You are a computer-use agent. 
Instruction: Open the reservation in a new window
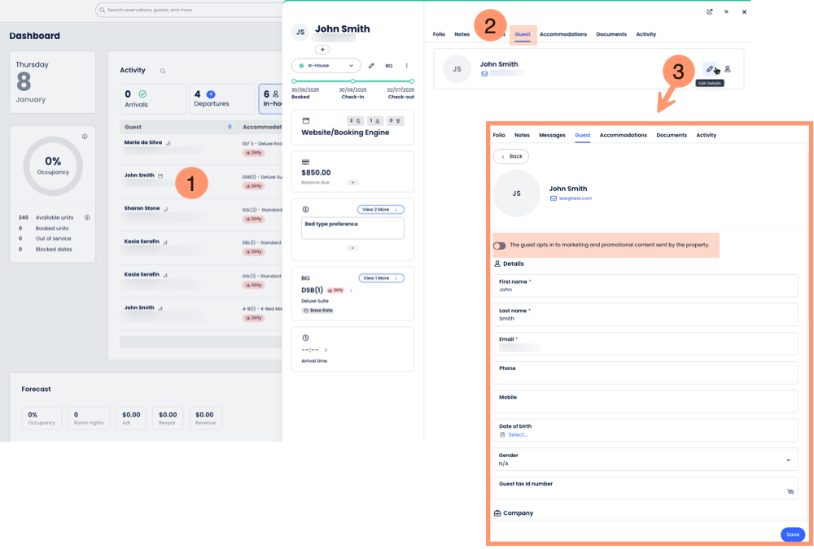710,11
